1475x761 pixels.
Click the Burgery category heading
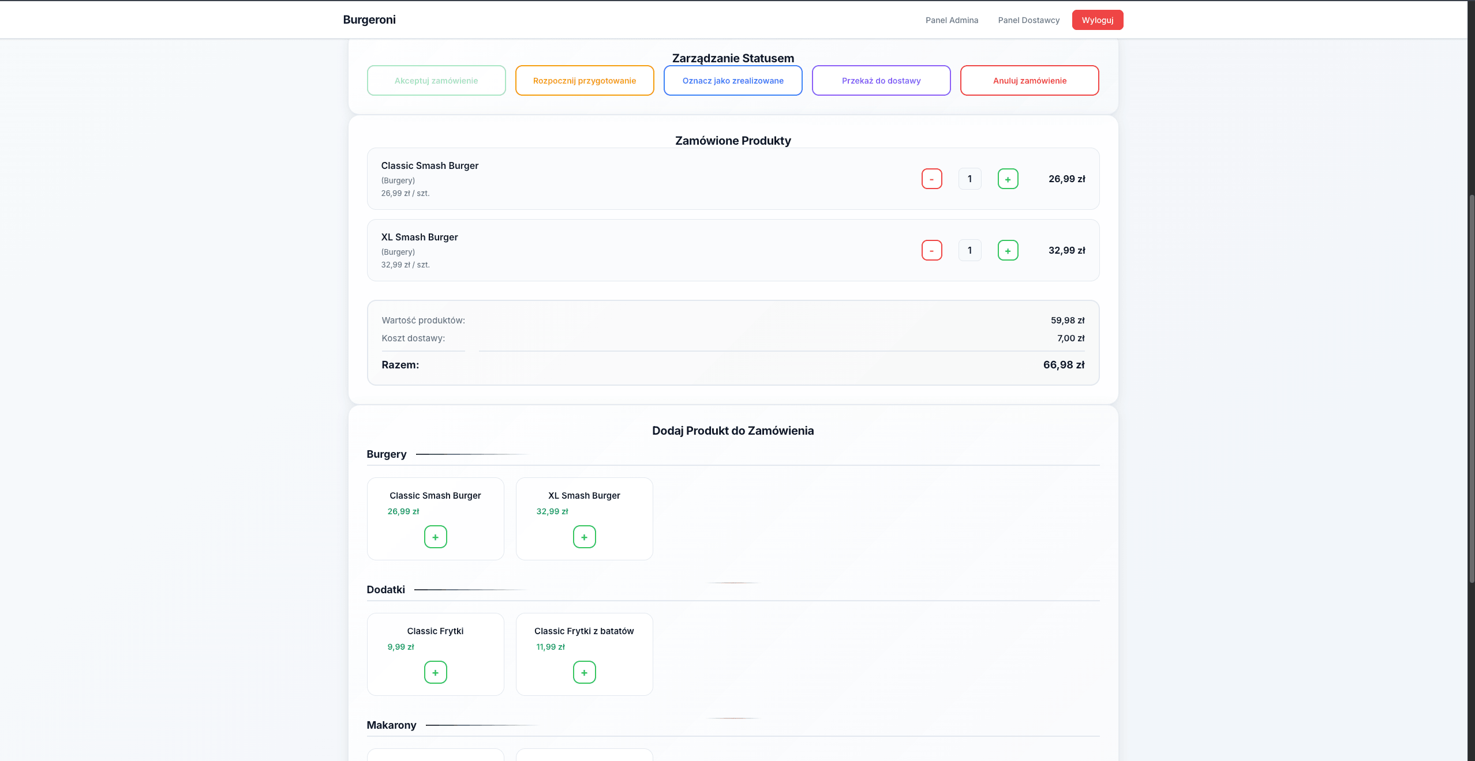pos(387,454)
